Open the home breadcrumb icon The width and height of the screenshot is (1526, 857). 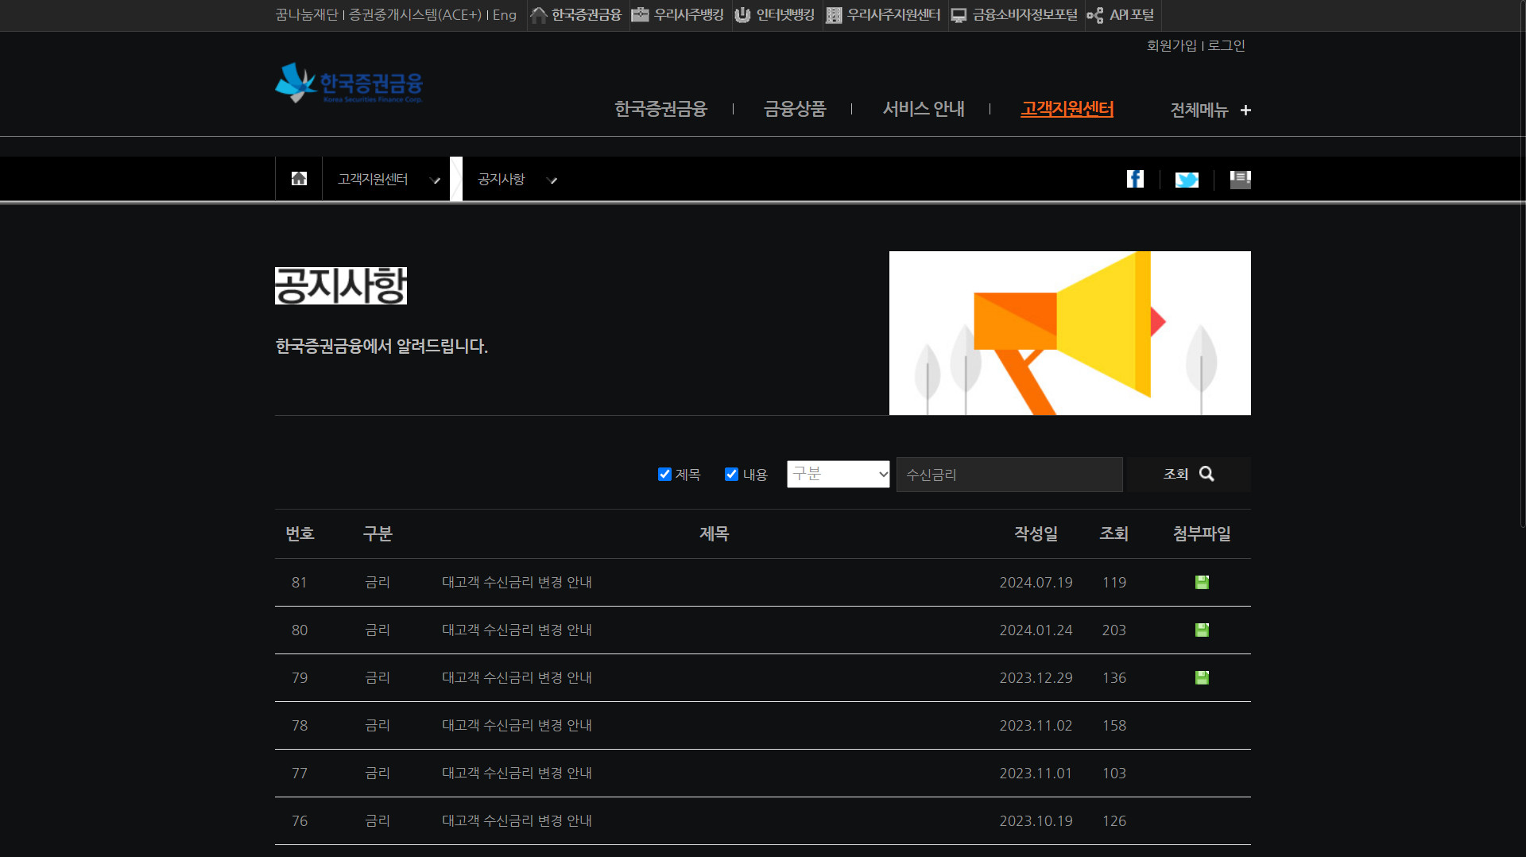tap(299, 179)
